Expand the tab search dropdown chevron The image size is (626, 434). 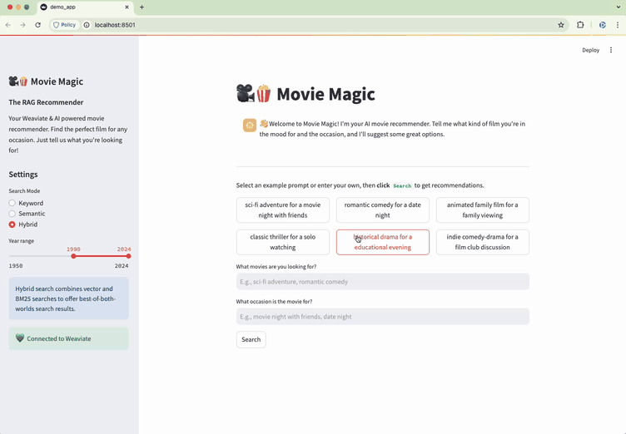click(x=618, y=7)
